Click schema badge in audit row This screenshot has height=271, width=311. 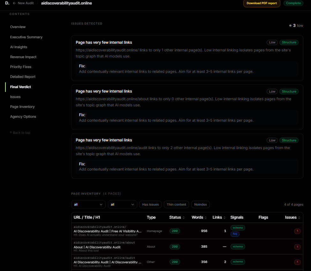point(238,262)
